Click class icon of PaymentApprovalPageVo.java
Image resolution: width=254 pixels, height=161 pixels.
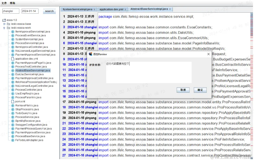pyautogui.click(x=13, y=63)
